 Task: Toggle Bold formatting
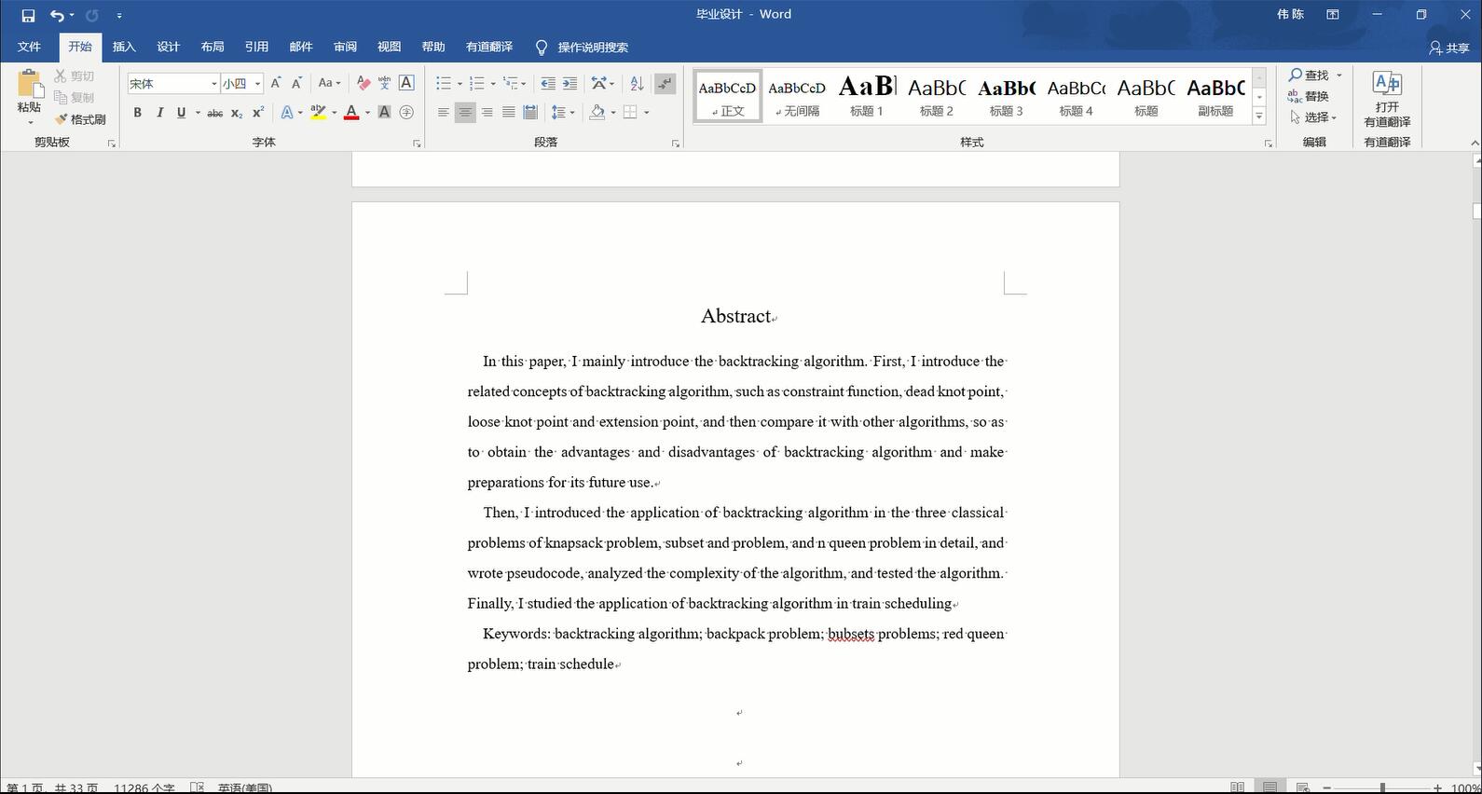(x=137, y=113)
